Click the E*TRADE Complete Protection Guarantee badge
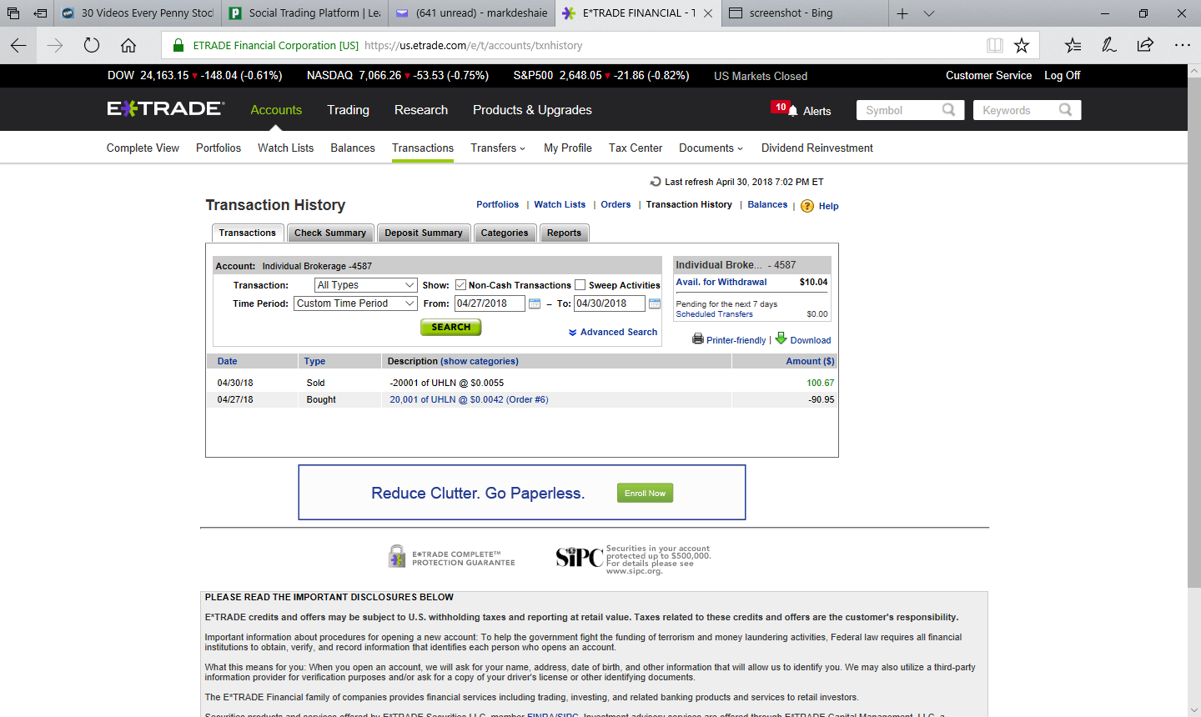 pos(451,557)
